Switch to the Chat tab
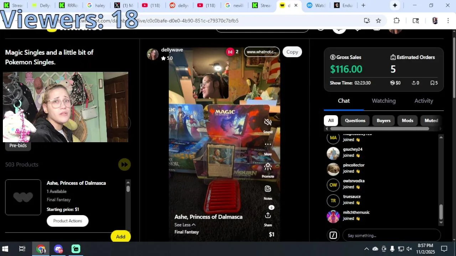The width and height of the screenshot is (456, 256). click(344, 101)
